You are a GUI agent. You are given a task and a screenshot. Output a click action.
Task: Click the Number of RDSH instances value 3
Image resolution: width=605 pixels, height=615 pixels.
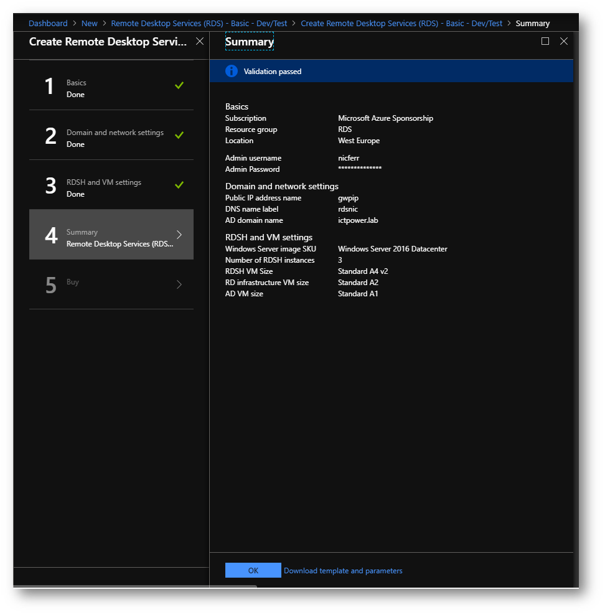tap(340, 260)
